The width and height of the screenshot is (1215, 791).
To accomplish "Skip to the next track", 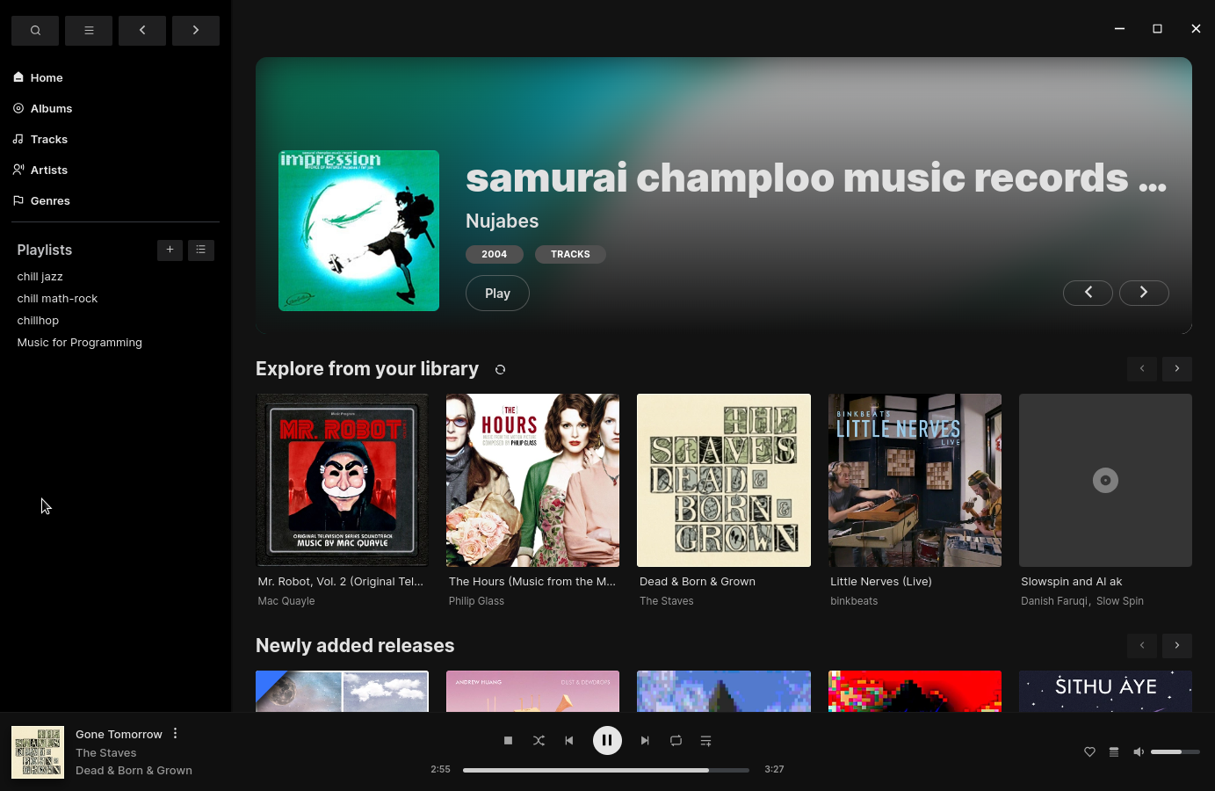I will [645, 741].
